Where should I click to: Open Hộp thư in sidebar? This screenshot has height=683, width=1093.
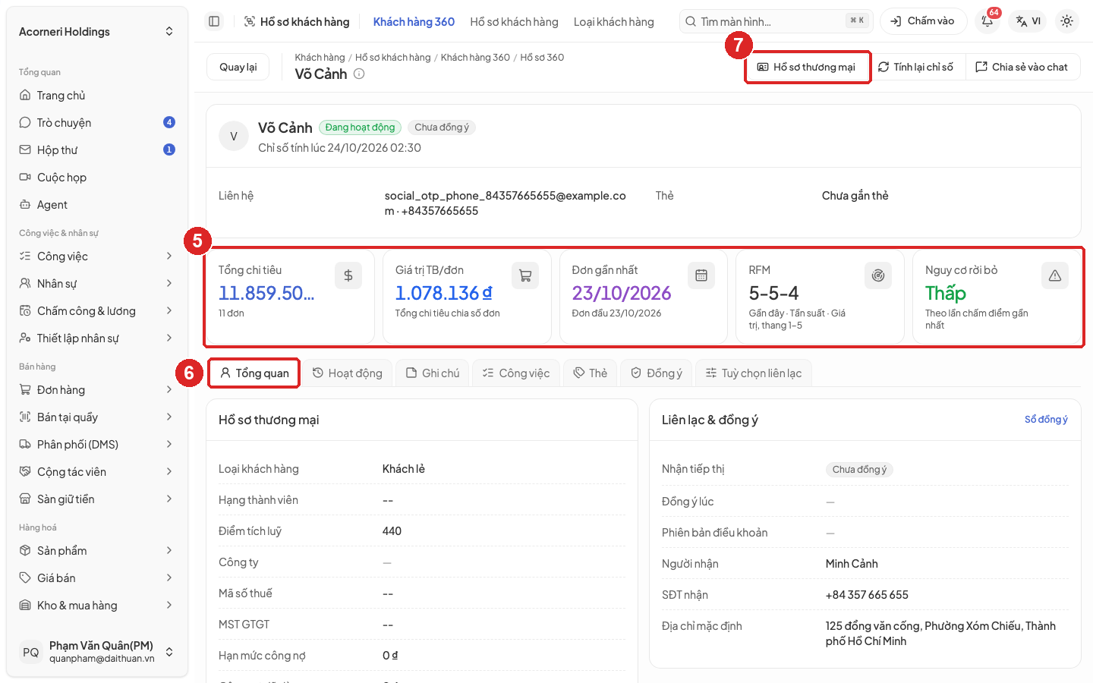[97, 150]
